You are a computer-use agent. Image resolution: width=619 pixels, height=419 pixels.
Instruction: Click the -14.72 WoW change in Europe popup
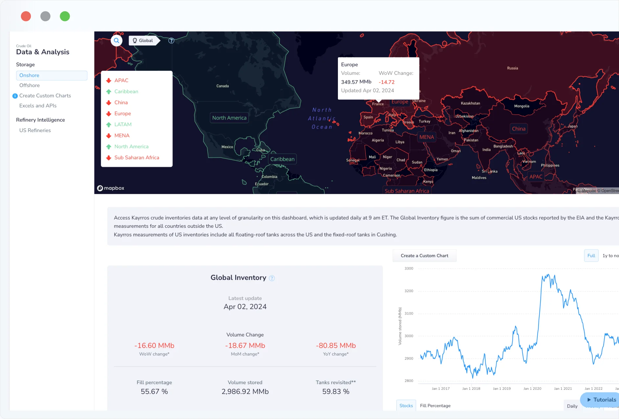click(387, 82)
